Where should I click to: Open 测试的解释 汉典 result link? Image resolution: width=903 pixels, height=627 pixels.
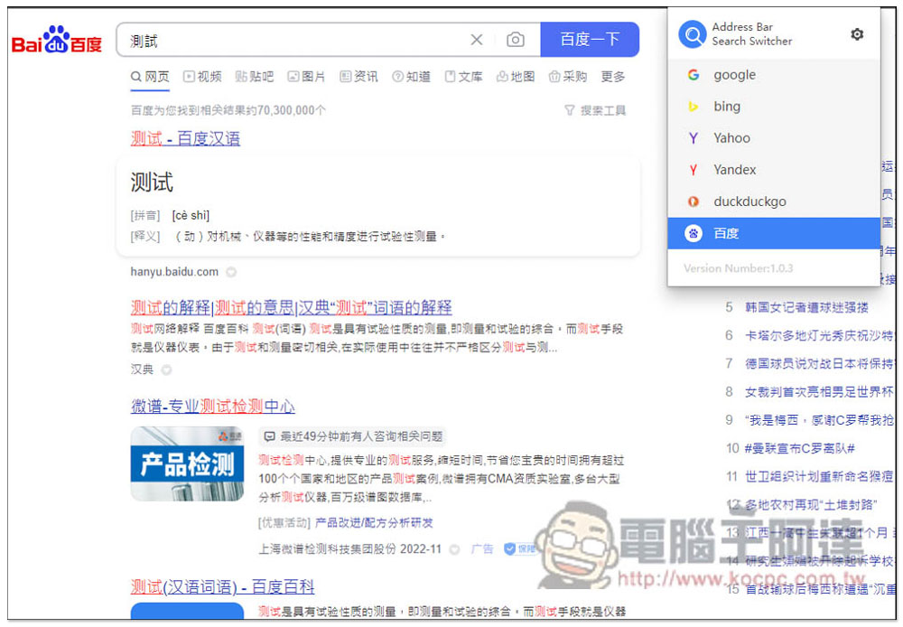click(291, 307)
